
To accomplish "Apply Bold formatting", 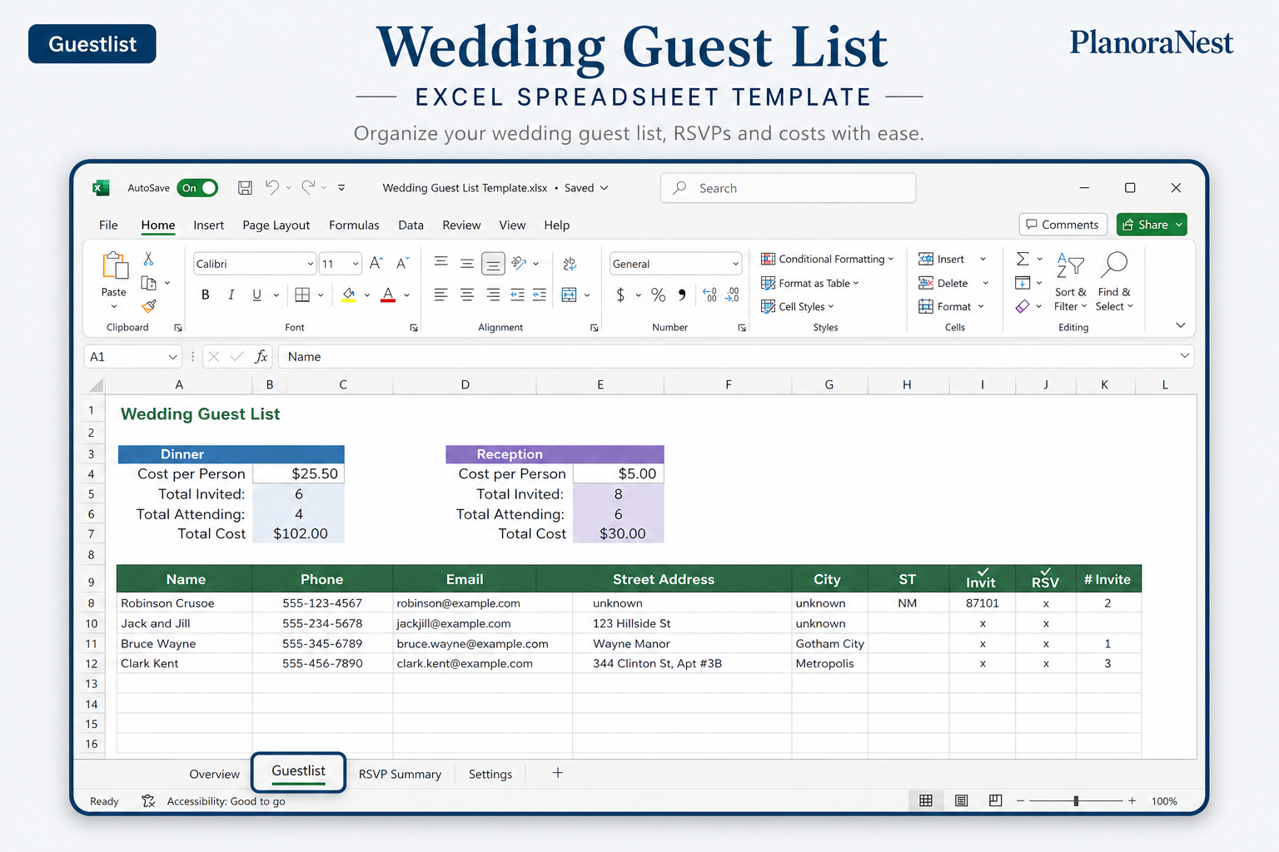I will [206, 295].
